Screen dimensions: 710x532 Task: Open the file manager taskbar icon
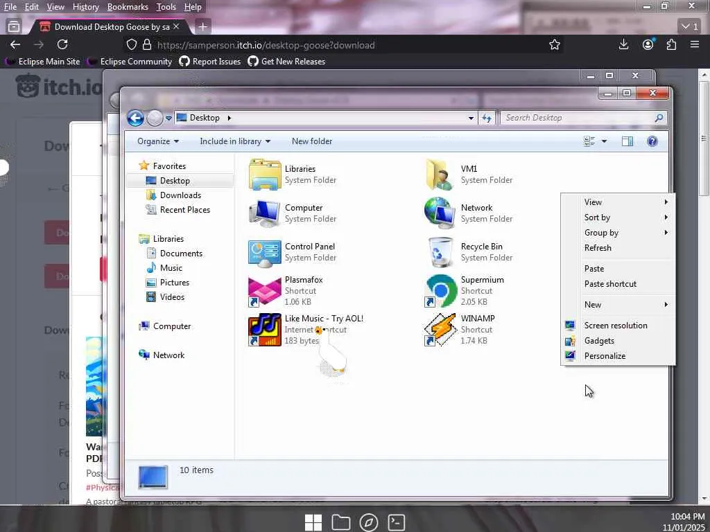(341, 522)
